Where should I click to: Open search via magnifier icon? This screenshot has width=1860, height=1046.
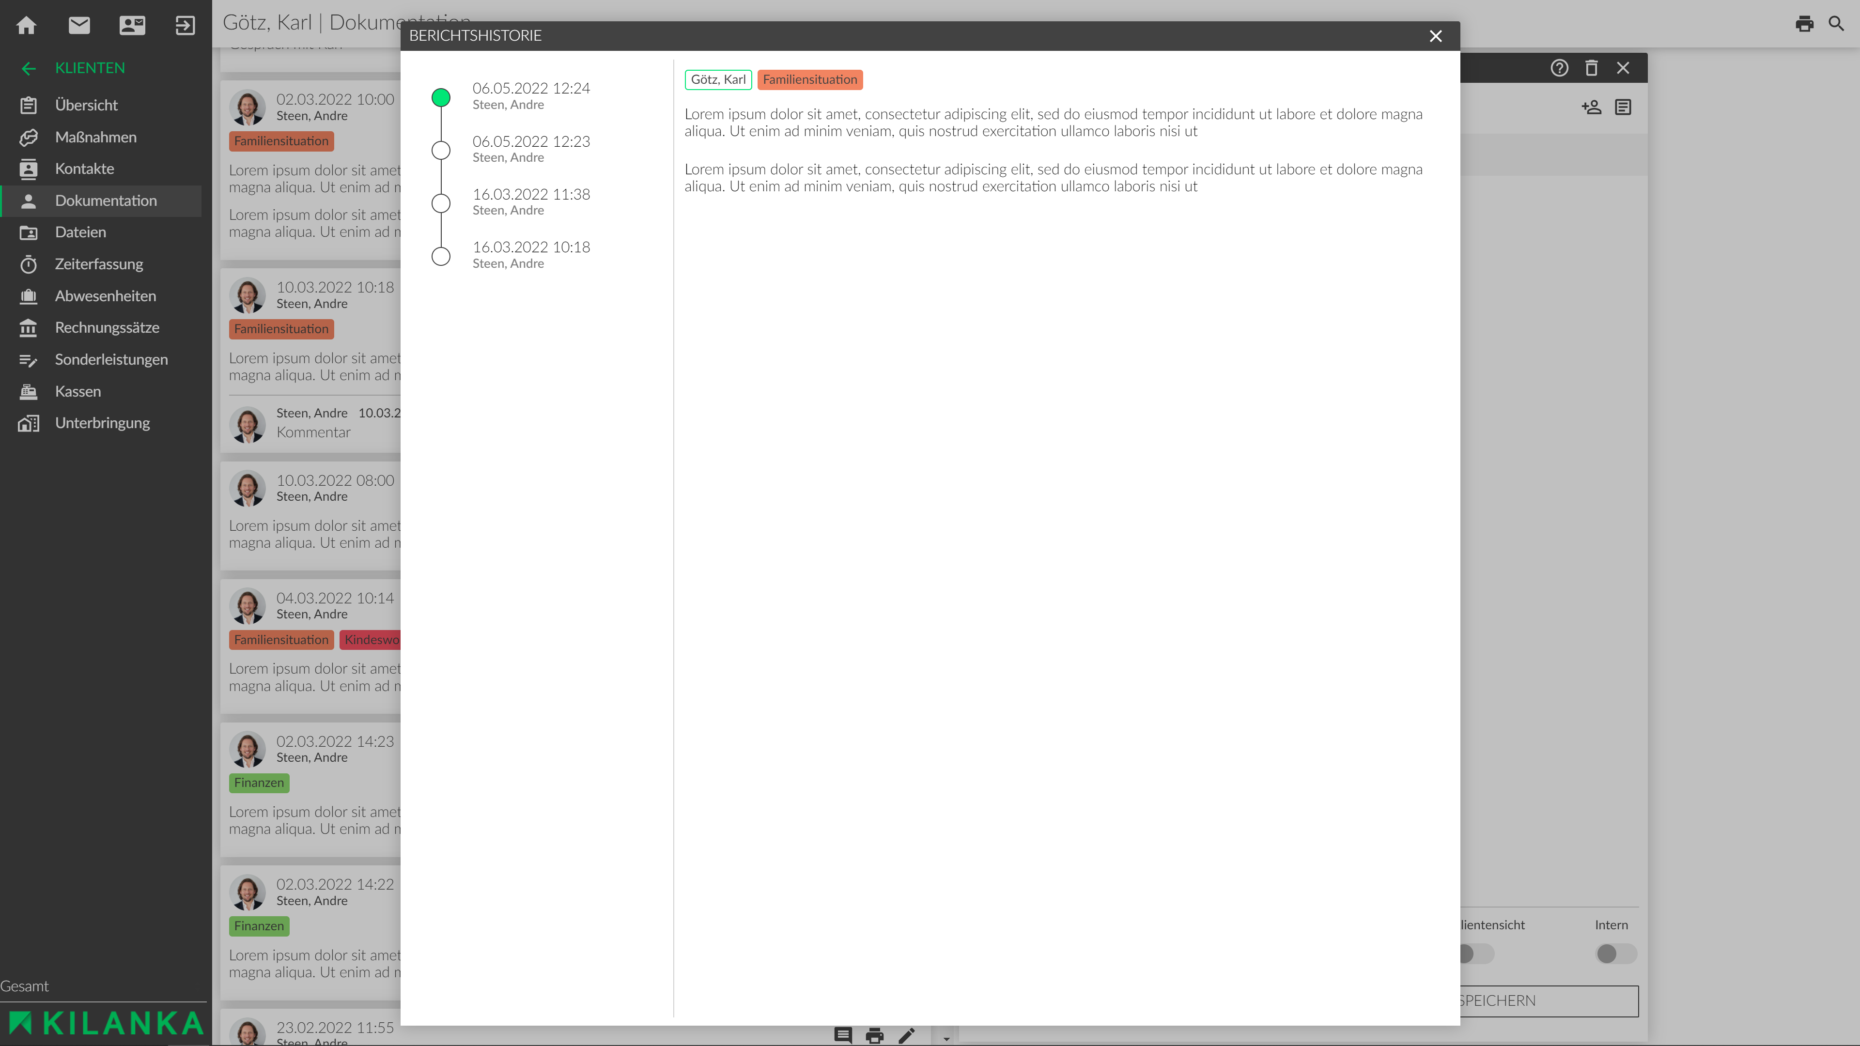click(1836, 24)
